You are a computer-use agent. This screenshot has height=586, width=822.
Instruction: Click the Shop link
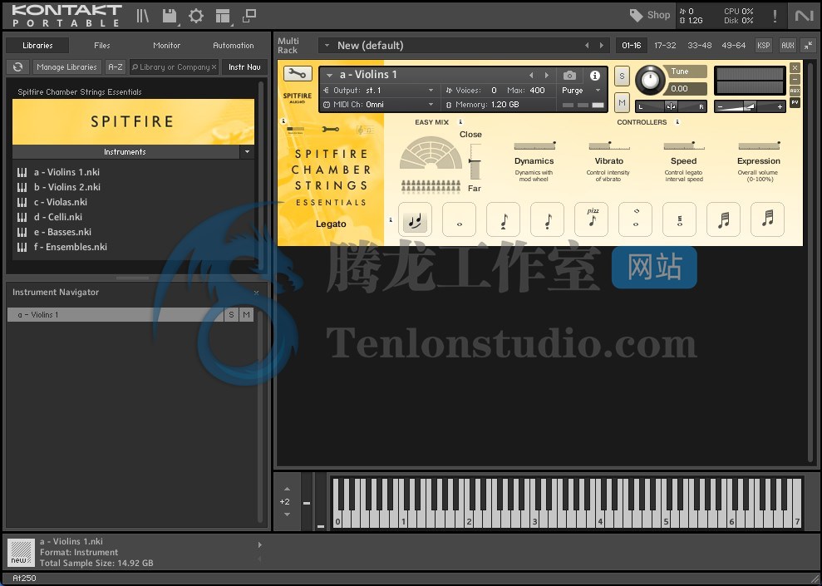658,15
